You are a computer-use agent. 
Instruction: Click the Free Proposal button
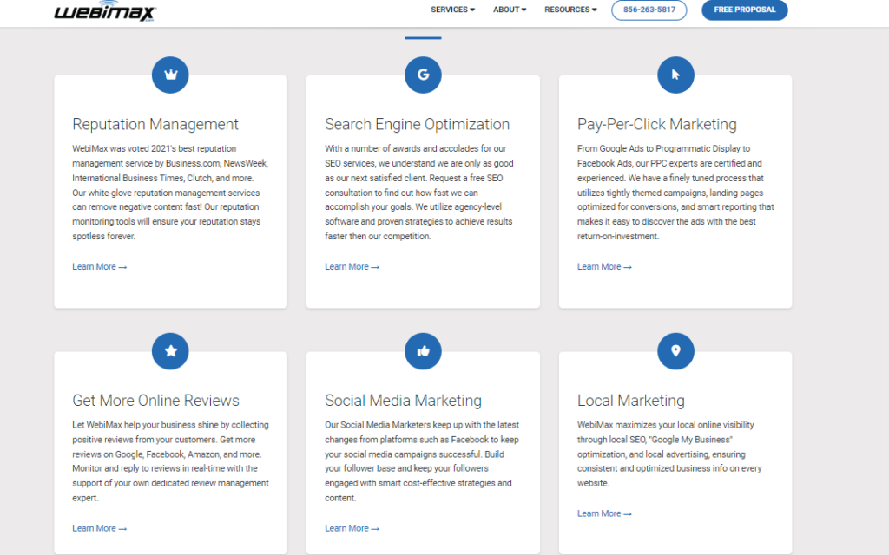(x=744, y=10)
